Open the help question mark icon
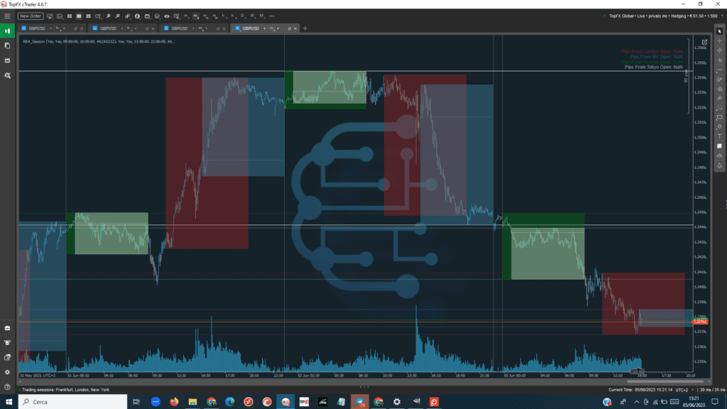Screen dimensions: 727x409 [x=7, y=387]
